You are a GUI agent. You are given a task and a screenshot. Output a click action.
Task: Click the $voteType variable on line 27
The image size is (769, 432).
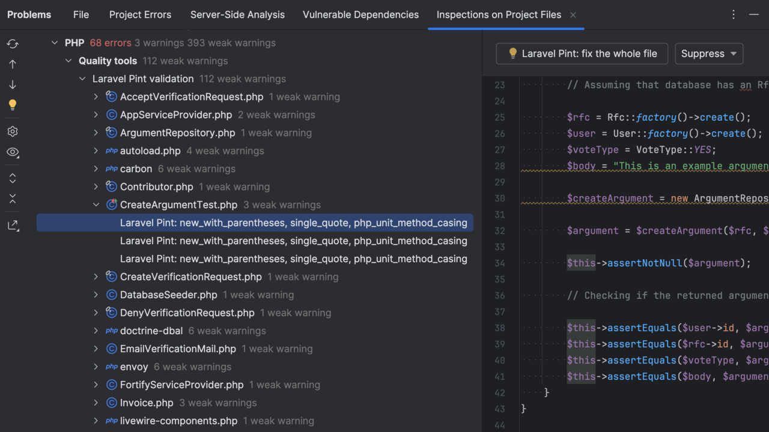point(593,149)
